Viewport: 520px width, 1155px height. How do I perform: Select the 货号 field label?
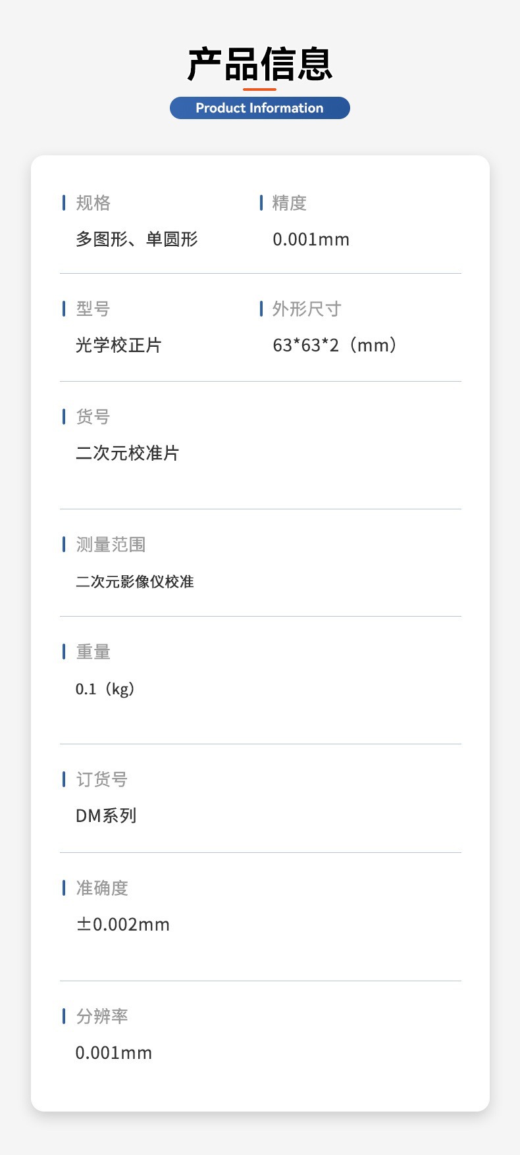[x=93, y=417]
